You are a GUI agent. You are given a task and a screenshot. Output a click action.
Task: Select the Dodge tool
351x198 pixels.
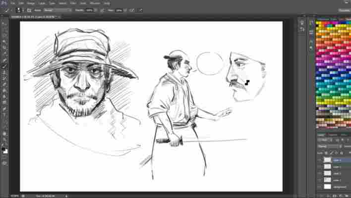click(4, 102)
